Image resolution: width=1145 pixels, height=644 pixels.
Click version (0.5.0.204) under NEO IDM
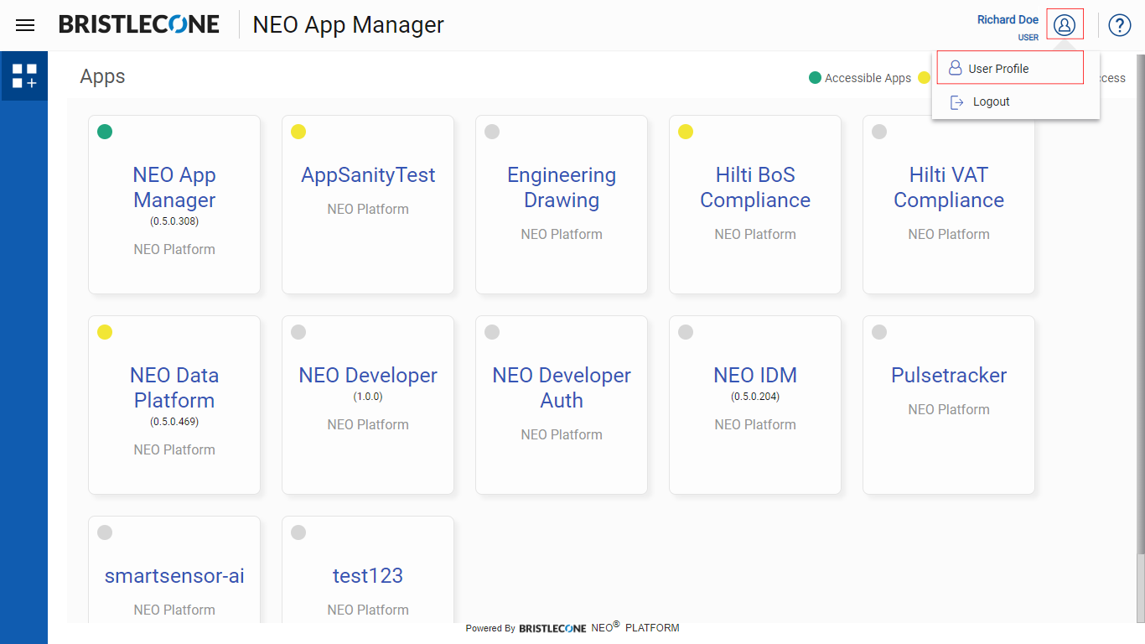pyautogui.click(x=755, y=397)
